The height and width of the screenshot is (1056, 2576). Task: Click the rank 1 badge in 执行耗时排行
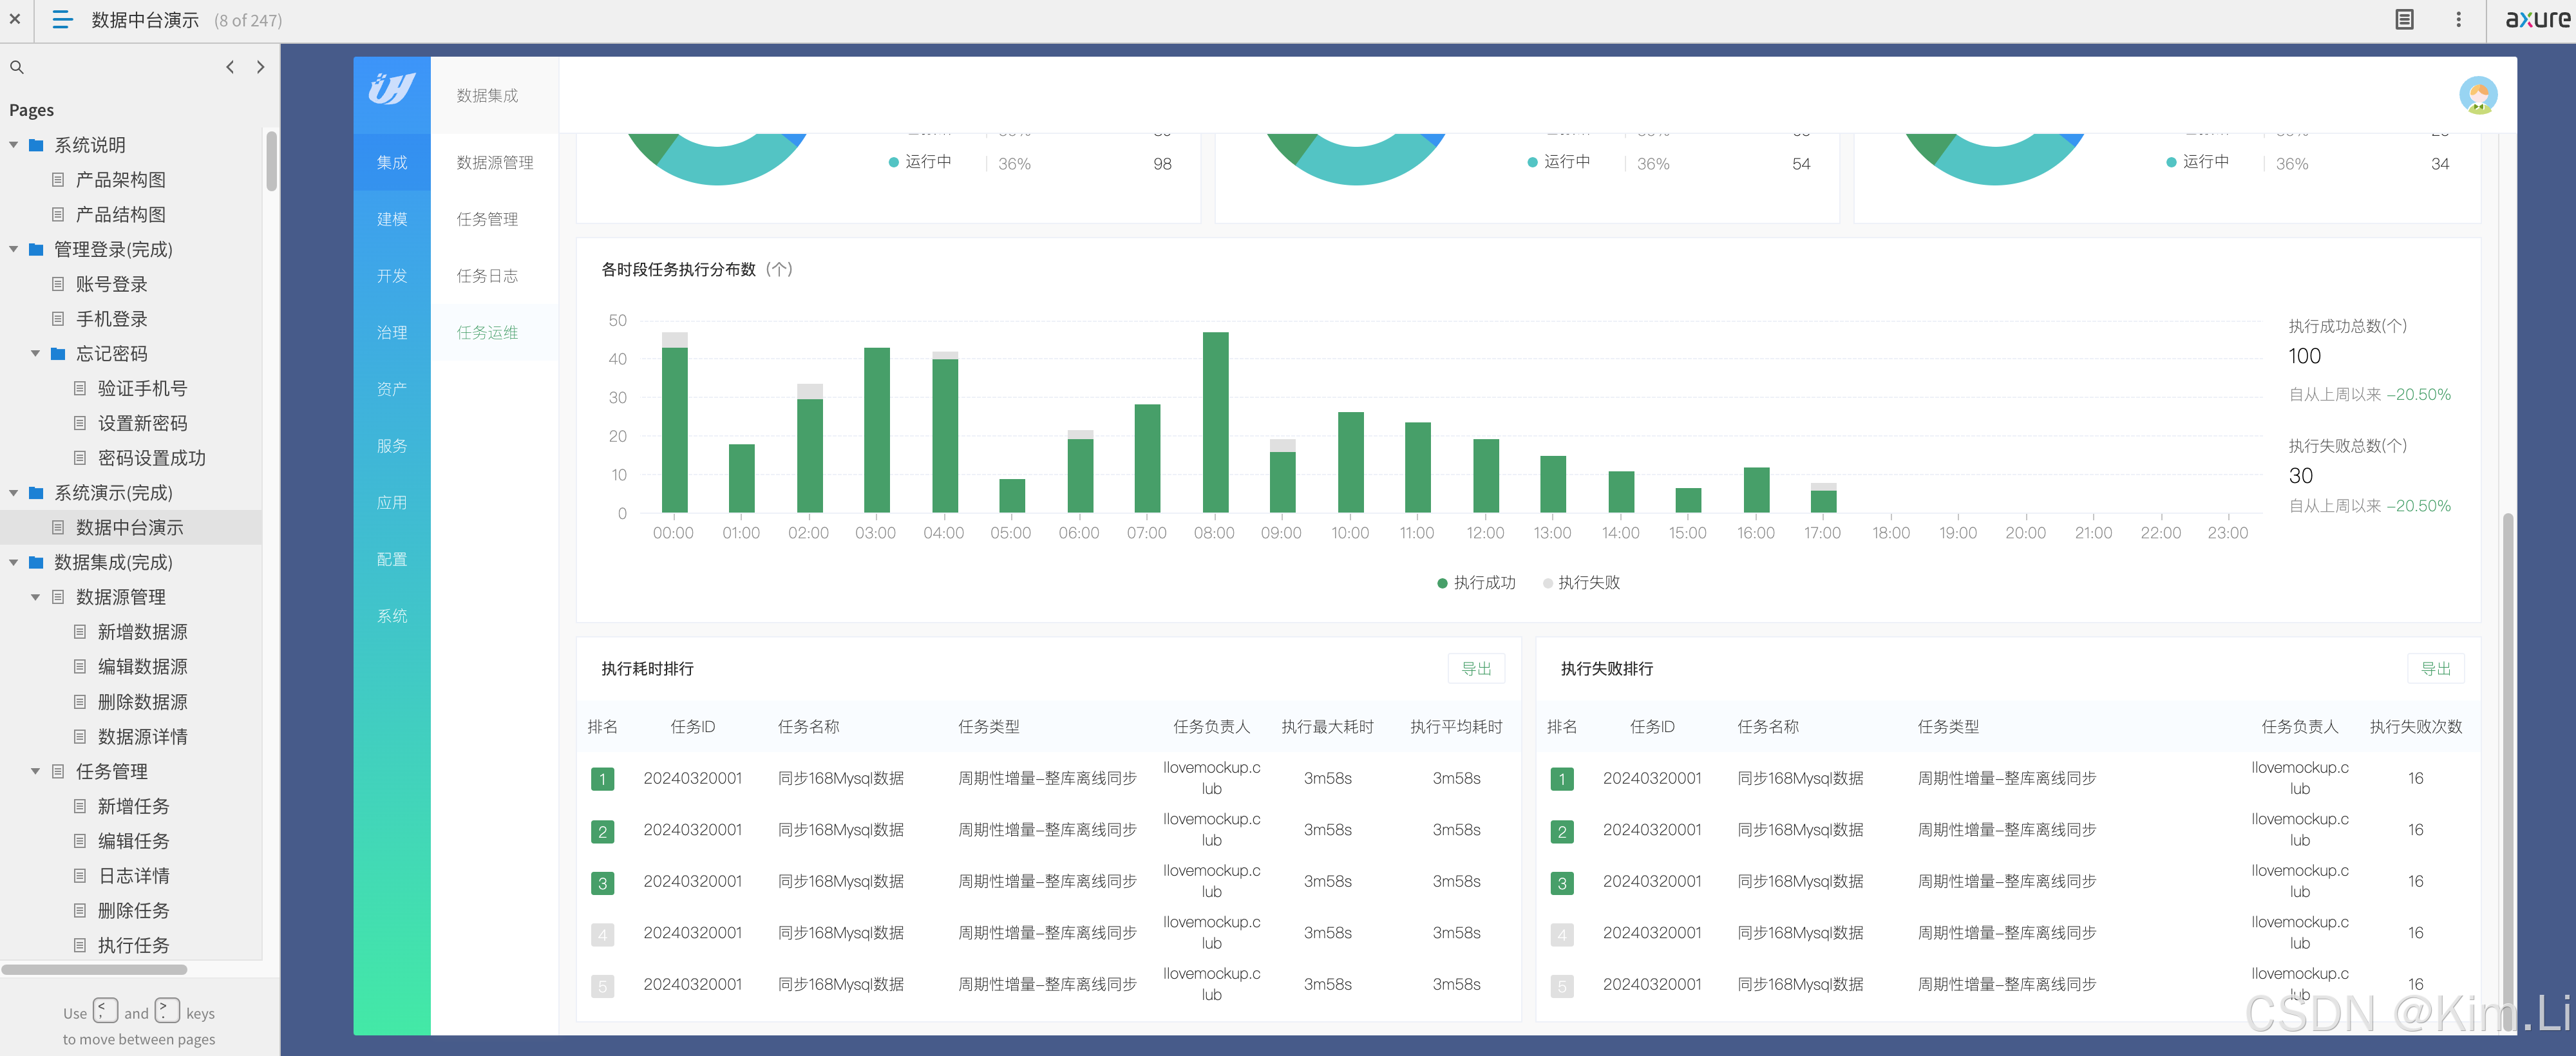coord(602,779)
